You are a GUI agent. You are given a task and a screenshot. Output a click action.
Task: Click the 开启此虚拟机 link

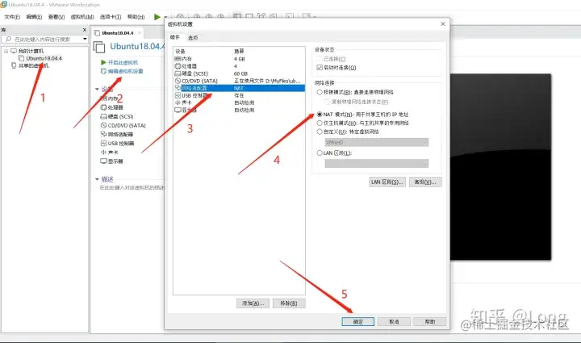(x=123, y=63)
